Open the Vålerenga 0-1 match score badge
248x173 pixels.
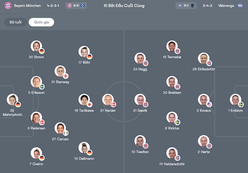[186, 6]
